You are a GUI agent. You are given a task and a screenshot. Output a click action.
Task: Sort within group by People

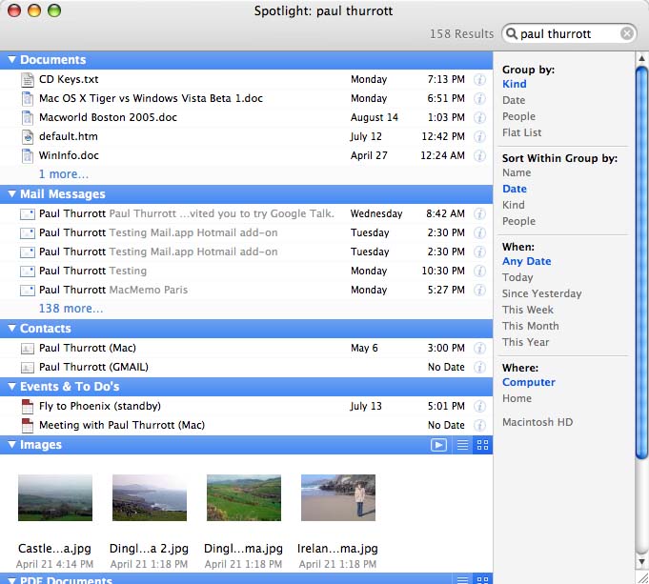click(518, 221)
